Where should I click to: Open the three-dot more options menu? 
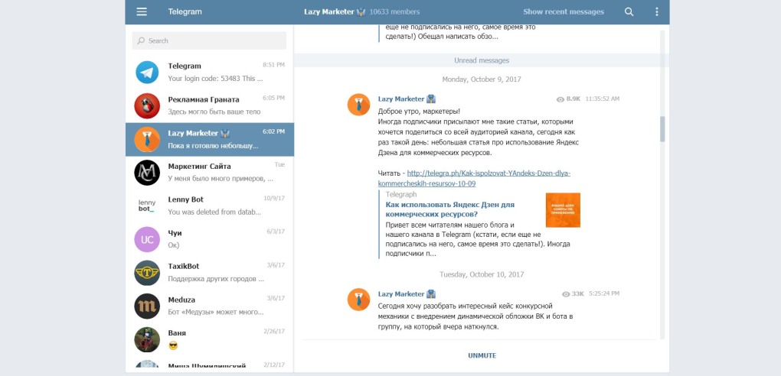pos(656,12)
